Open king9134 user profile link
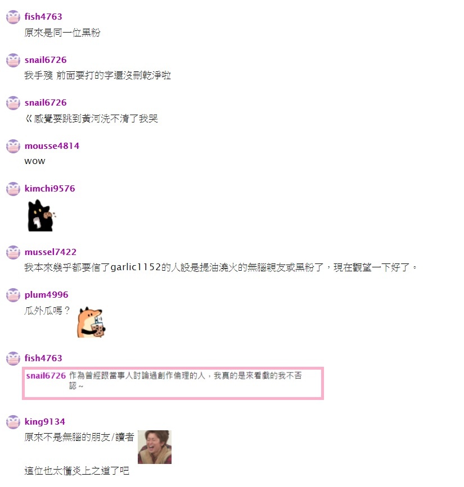 45,422
